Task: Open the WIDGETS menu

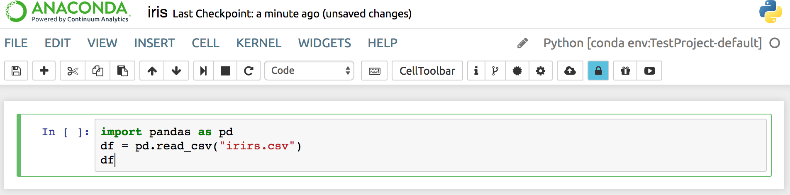Action: point(324,43)
